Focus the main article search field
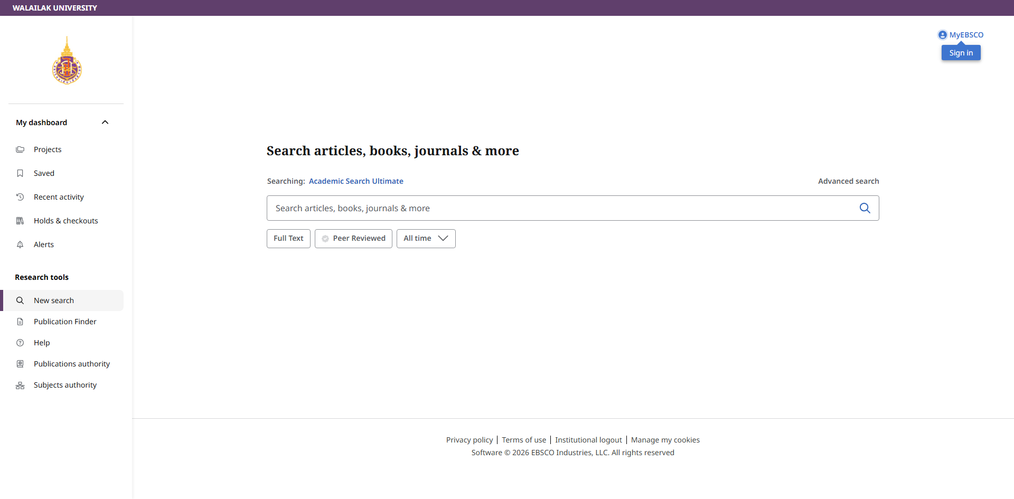 (x=560, y=208)
